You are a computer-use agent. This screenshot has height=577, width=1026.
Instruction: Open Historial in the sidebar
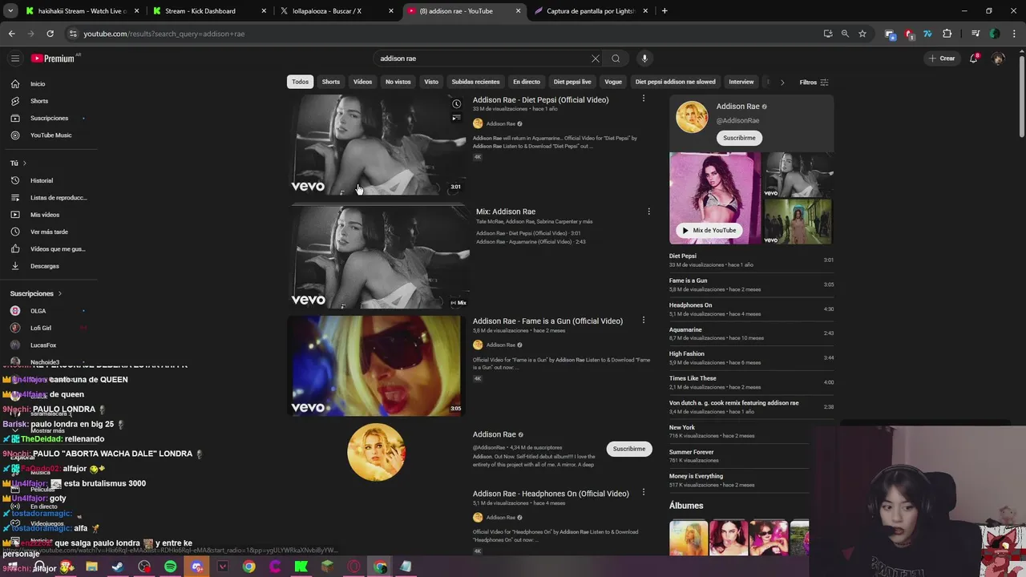click(48, 181)
